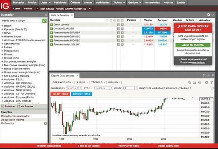The width and height of the screenshot is (218, 149).
Task: Click green arrow icon for Fórex contado USD/JPY
Action: [52, 45]
